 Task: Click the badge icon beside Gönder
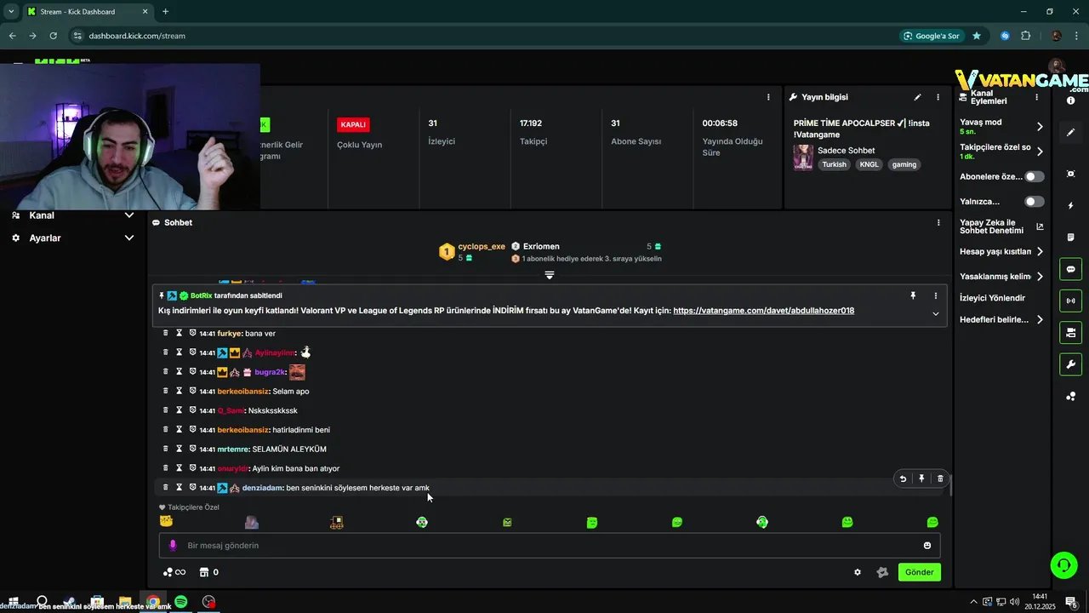point(882,572)
